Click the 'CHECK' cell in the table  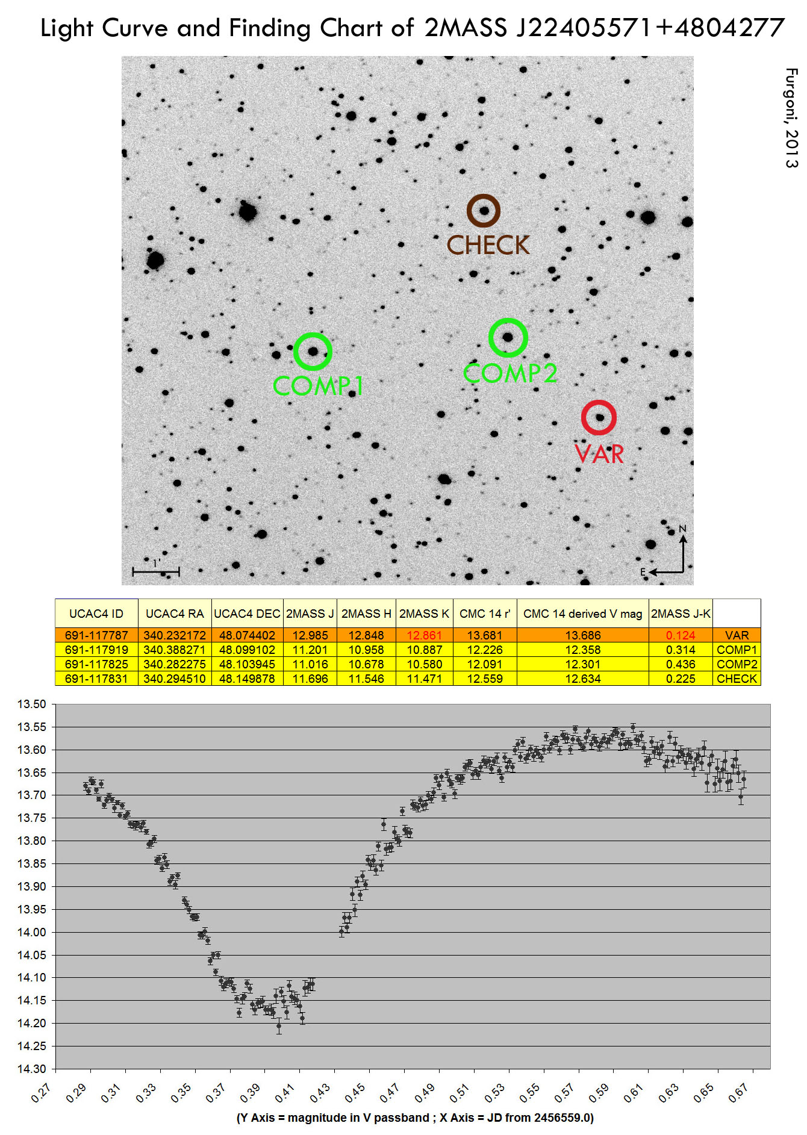click(x=737, y=679)
